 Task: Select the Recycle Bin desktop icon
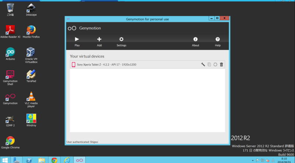click(10, 10)
